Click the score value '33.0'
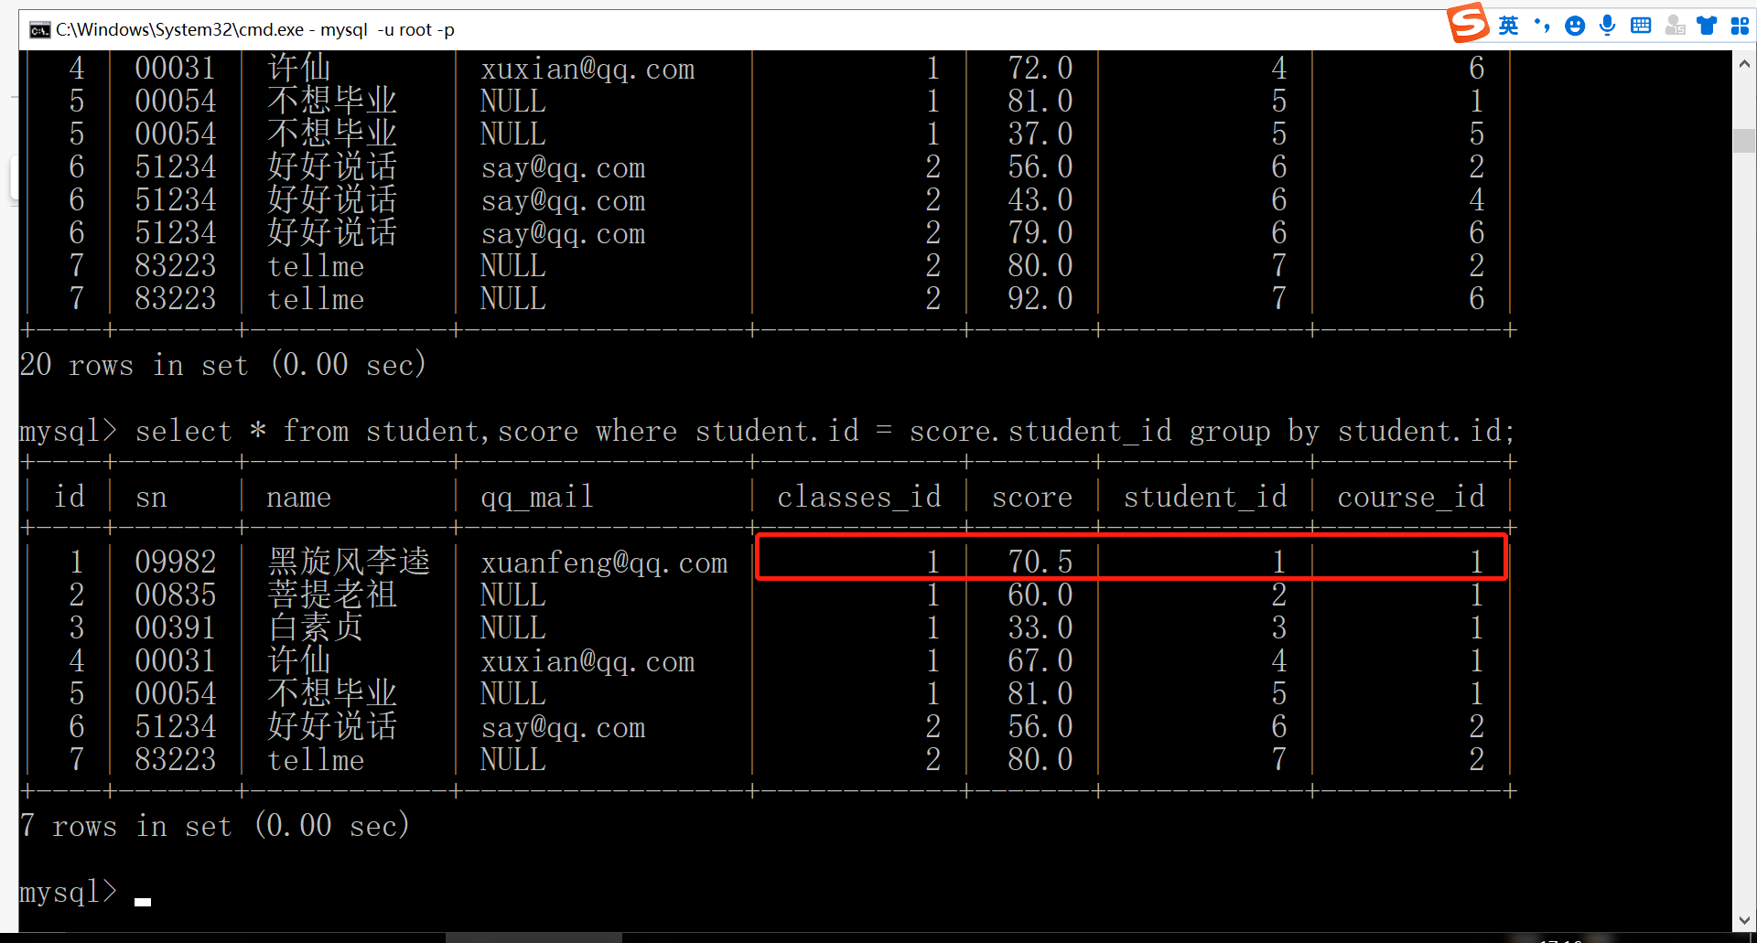 [1040, 627]
